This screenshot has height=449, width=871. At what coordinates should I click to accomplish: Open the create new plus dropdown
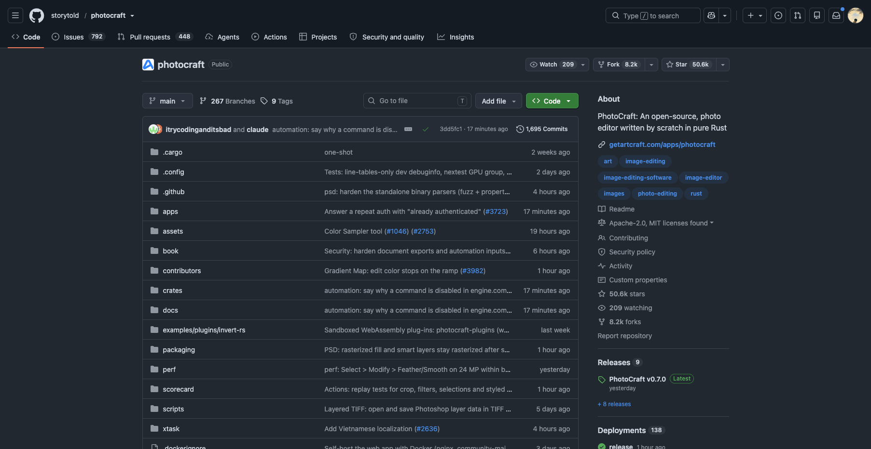click(x=755, y=15)
